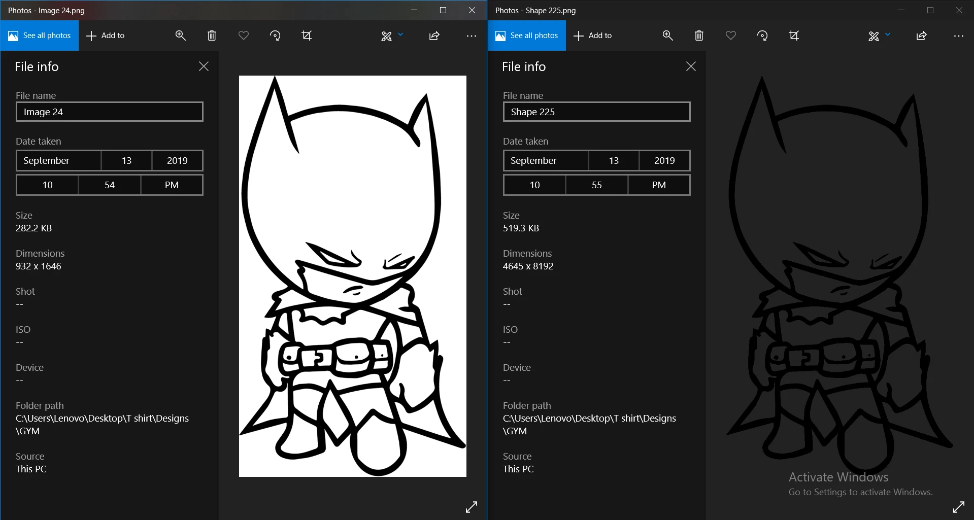The height and width of the screenshot is (520, 974).
Task: Enter fullscreen in Image 24 window
Action: 472,507
